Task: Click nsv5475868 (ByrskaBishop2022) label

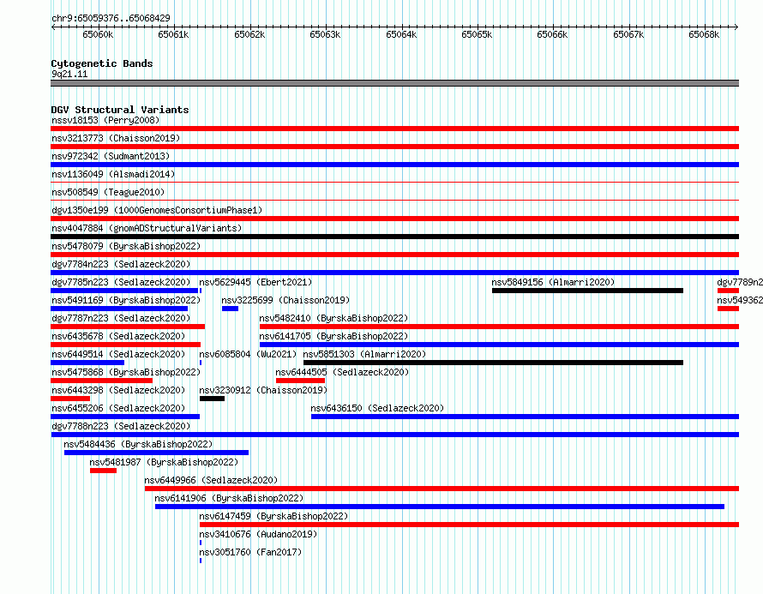Action: 126,372
